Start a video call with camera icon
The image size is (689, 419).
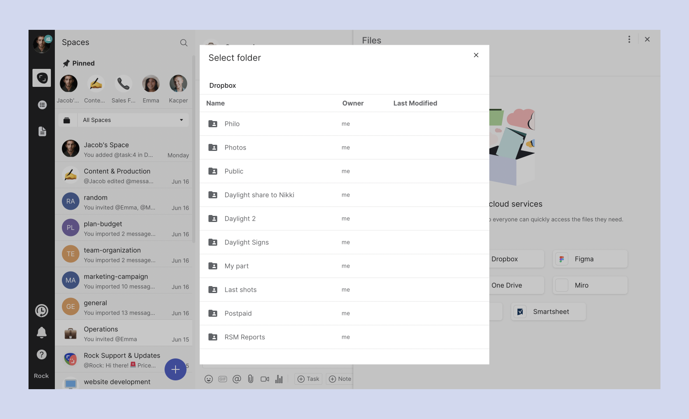(265, 379)
